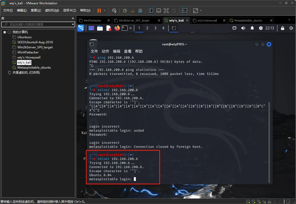This screenshot has width=296, height=204.
Task: Click the Kali panel clock 22:13
Action: tap(270, 28)
